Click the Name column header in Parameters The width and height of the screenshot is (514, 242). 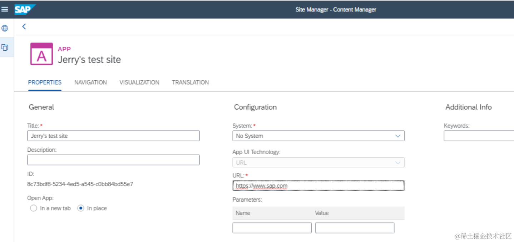pyautogui.click(x=243, y=213)
